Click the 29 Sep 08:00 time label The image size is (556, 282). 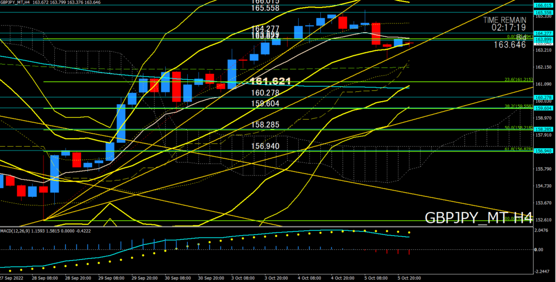[x=110, y=278]
